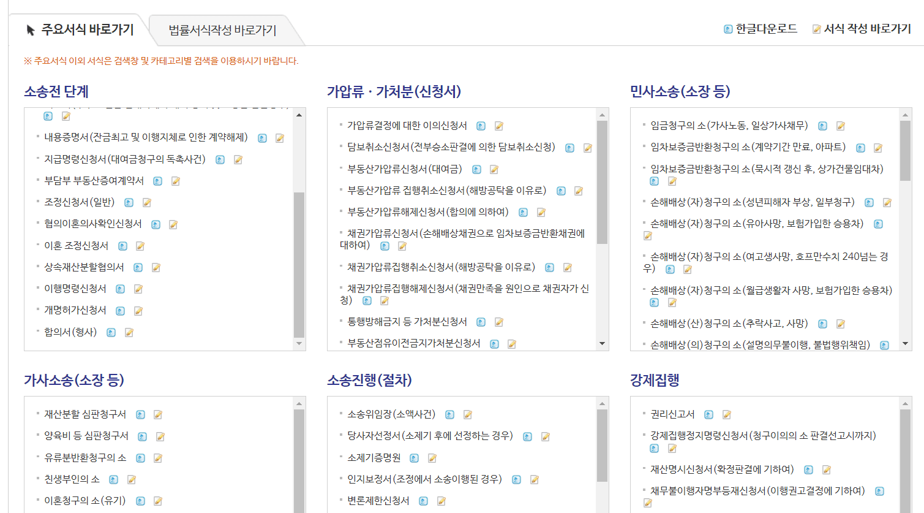Click the 민사소송(소장 등) heading

(680, 91)
